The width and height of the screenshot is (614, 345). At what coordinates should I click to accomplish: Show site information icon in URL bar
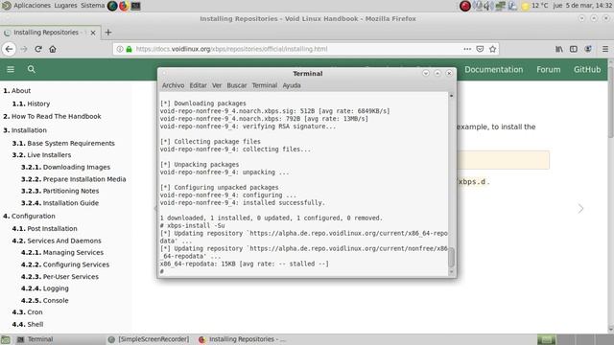tap(120, 49)
